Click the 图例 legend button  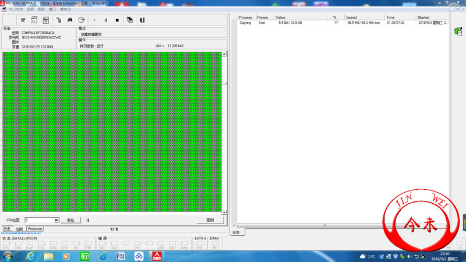pyautogui.click(x=210, y=220)
